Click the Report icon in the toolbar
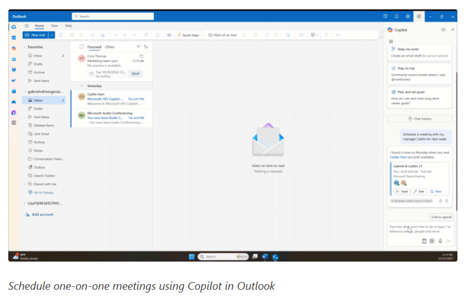469x298 pixels. (x=81, y=35)
